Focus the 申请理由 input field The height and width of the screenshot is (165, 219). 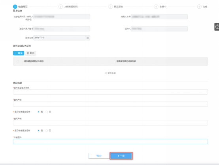(x=110, y=141)
